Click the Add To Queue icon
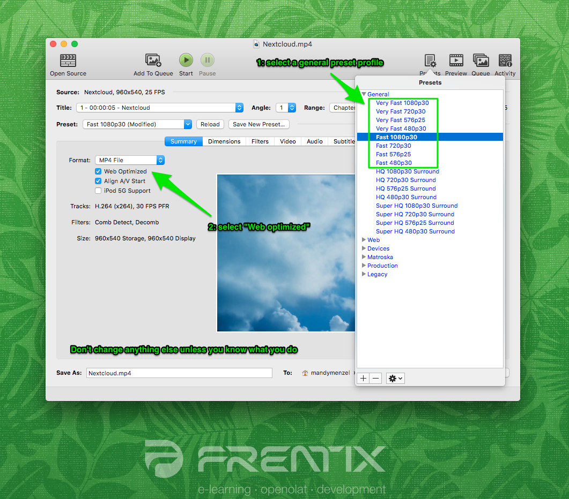Image resolution: width=569 pixels, height=499 pixels. pyautogui.click(x=153, y=60)
